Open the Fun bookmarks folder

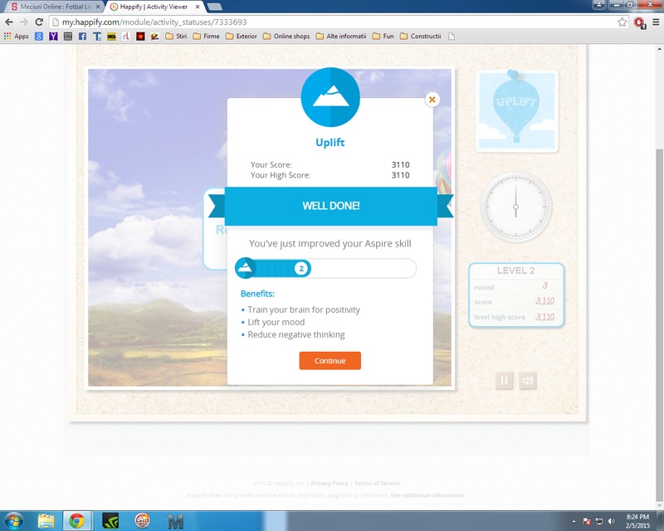click(x=383, y=37)
